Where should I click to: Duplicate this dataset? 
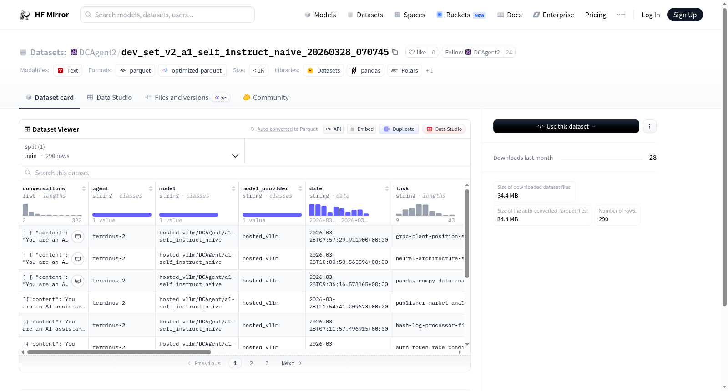[399, 129]
